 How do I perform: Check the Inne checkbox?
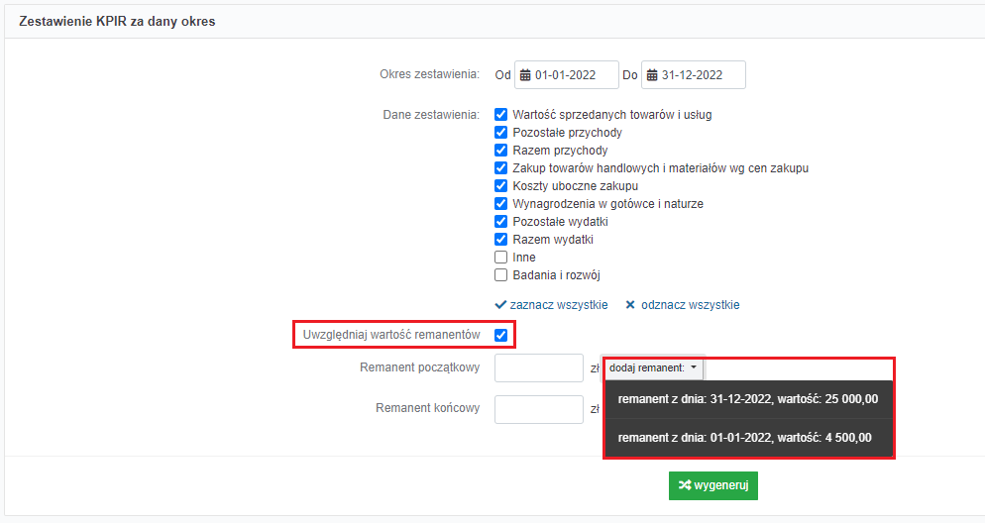(x=500, y=258)
